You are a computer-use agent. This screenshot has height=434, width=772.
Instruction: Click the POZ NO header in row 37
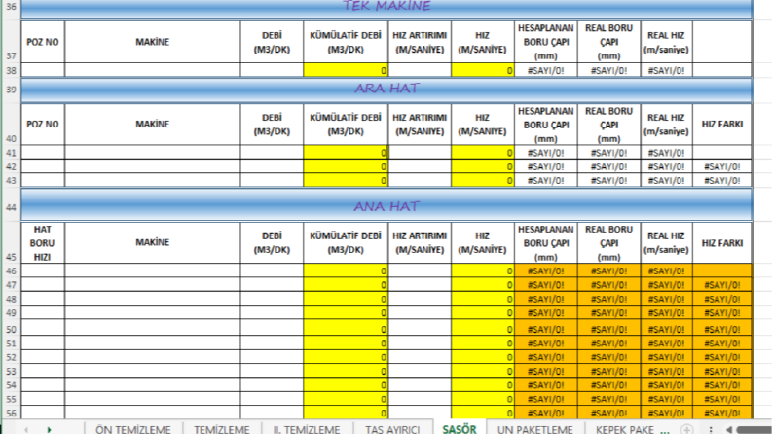pos(43,42)
